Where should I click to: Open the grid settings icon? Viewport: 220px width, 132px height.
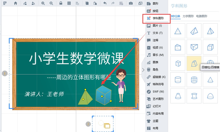click(x=77, y=3)
